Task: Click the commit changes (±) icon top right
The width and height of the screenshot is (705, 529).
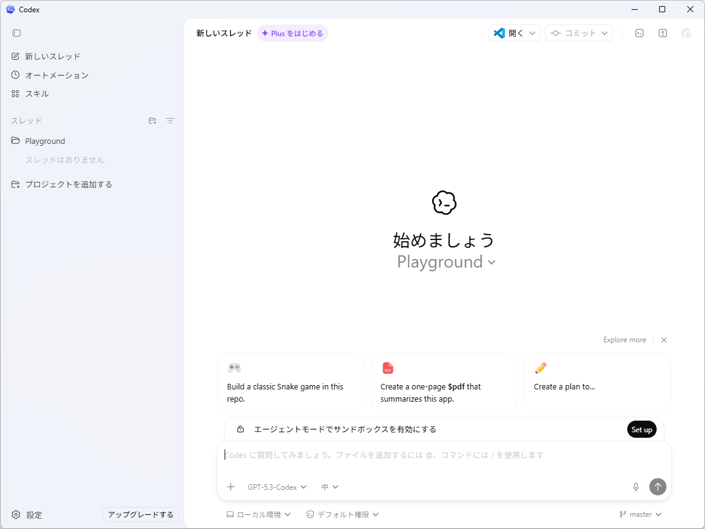Action: [662, 33]
